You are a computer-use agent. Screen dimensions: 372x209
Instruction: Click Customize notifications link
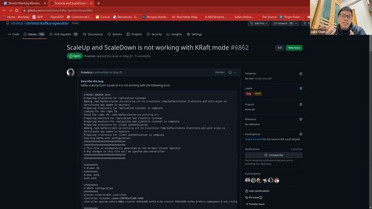pyautogui.click(x=296, y=149)
